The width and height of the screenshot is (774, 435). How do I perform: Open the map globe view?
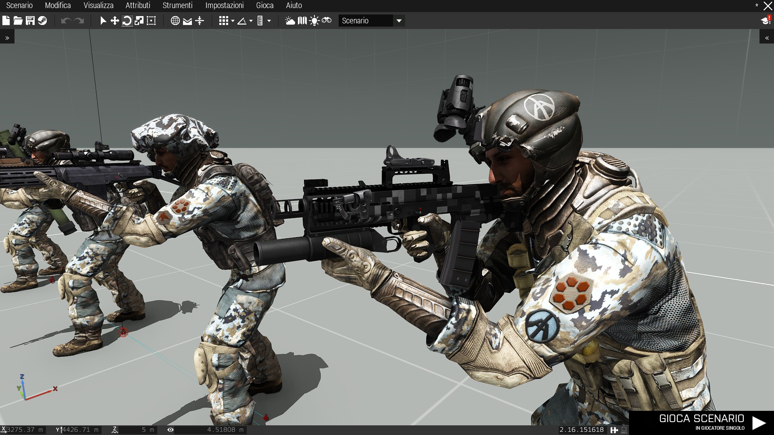[175, 21]
